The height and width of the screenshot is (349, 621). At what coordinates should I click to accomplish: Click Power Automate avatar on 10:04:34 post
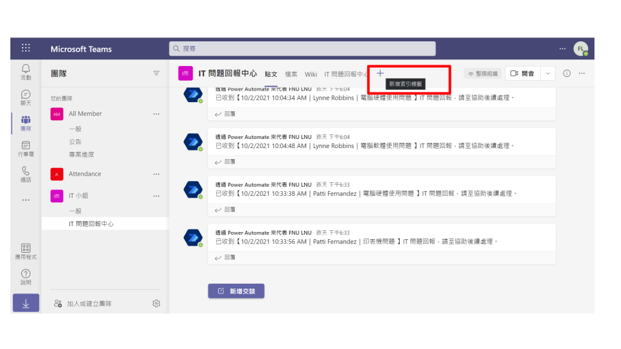pyautogui.click(x=193, y=94)
